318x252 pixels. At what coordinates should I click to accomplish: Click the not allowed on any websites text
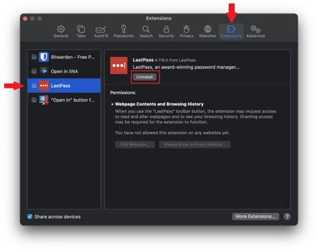click(x=172, y=133)
